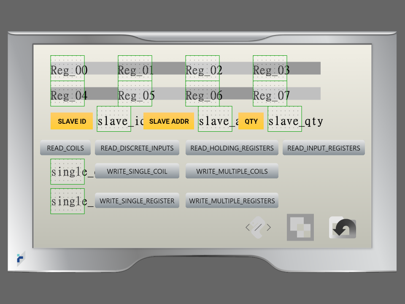Click the blue logo on the bezel
This screenshot has width=405, height=304.
click(21, 259)
